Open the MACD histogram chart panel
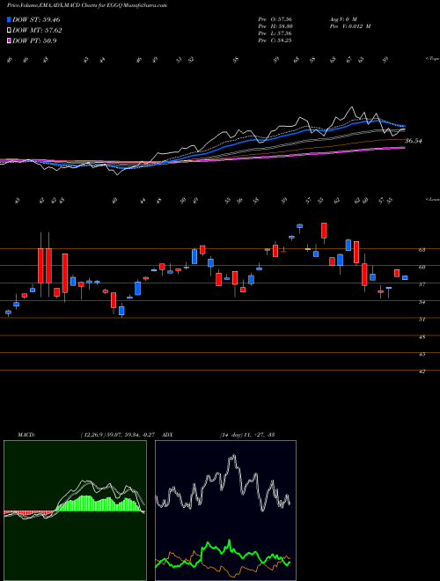 coord(75,511)
